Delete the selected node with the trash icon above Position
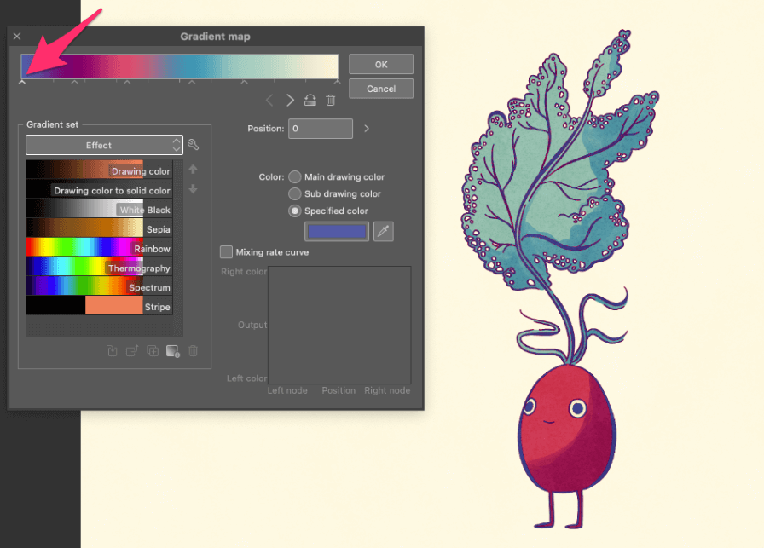764x548 pixels. click(x=330, y=101)
